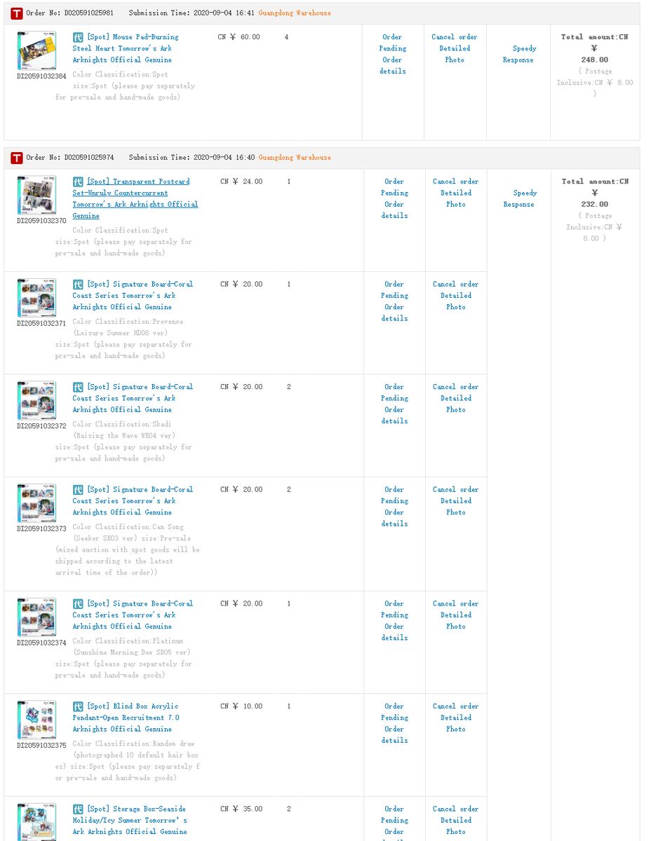Click the Total amount 248.00 text

tap(595, 48)
